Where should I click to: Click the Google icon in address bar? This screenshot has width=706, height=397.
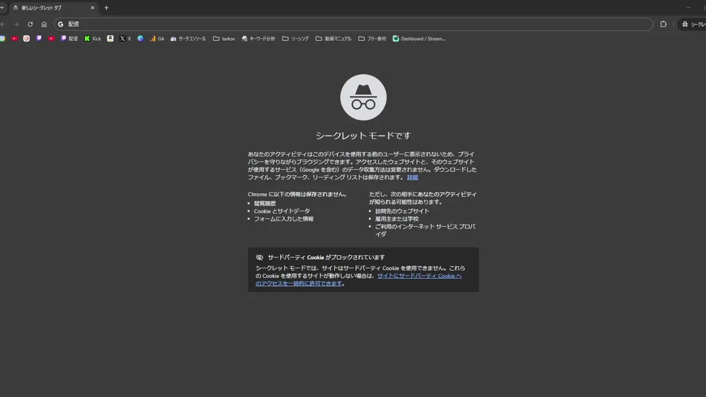click(x=61, y=24)
